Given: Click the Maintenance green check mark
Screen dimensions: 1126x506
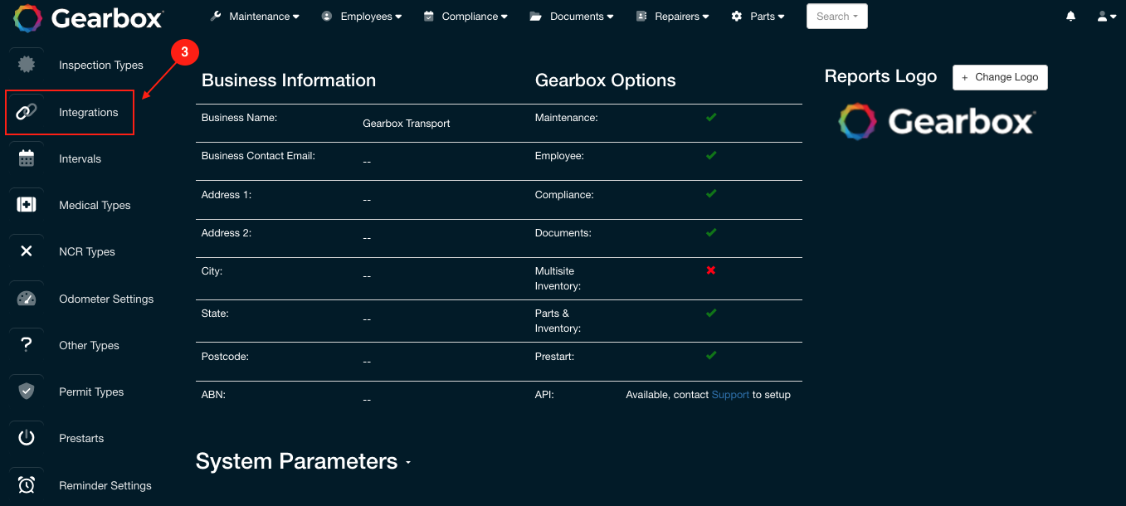Looking at the screenshot, I should click(711, 117).
